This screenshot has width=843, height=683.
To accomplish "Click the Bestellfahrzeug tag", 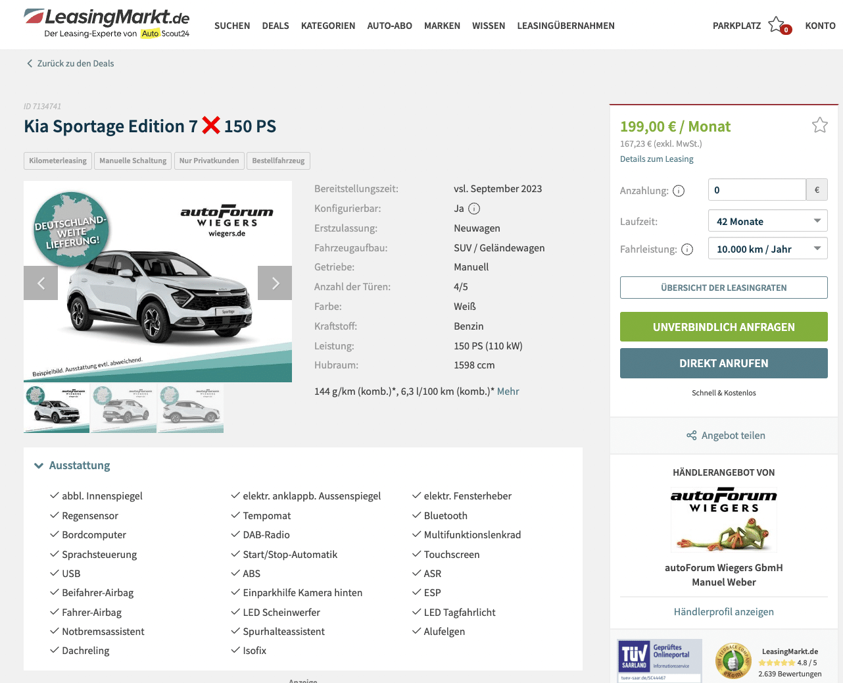I will 278,161.
